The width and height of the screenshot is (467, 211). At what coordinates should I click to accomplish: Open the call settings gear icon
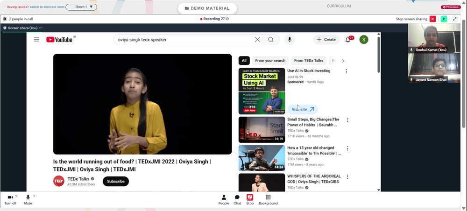tap(5, 19)
